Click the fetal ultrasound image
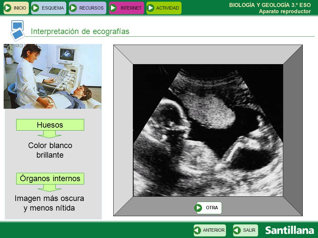The image size is (318, 238). 208,130
